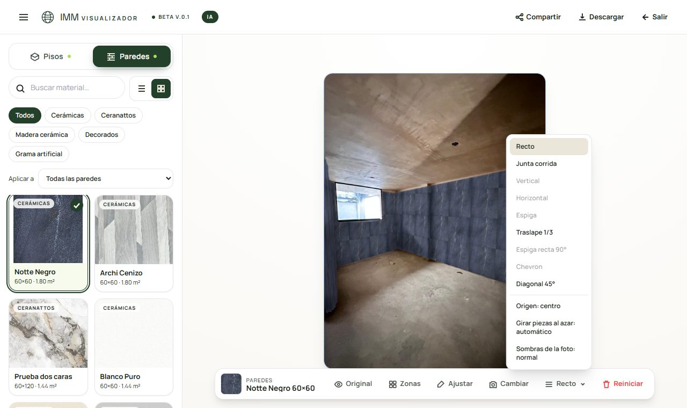
Task: Click the IMM globe logo icon
Action: [x=48, y=17]
